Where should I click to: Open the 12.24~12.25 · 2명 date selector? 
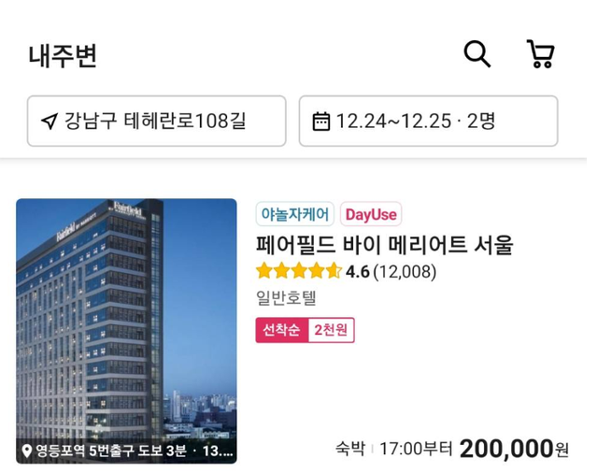429,121
